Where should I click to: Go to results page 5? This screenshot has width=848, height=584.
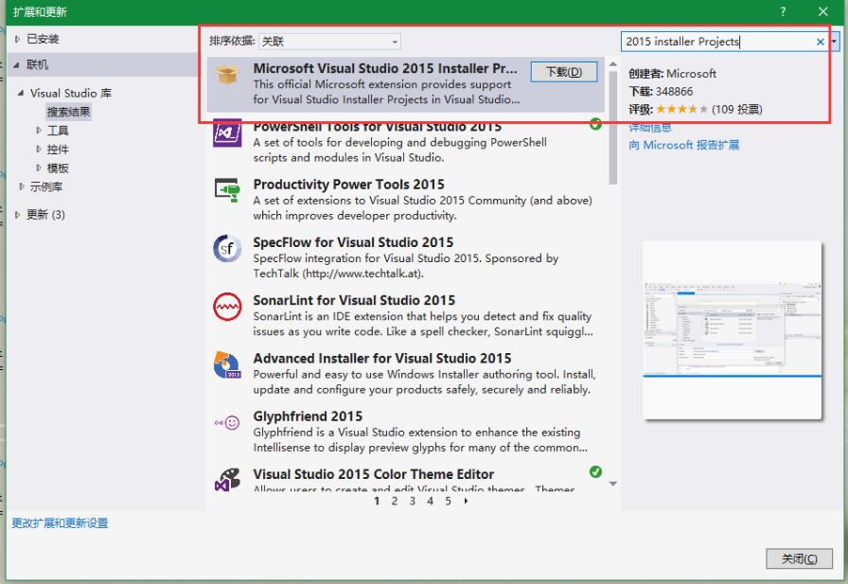(x=448, y=501)
